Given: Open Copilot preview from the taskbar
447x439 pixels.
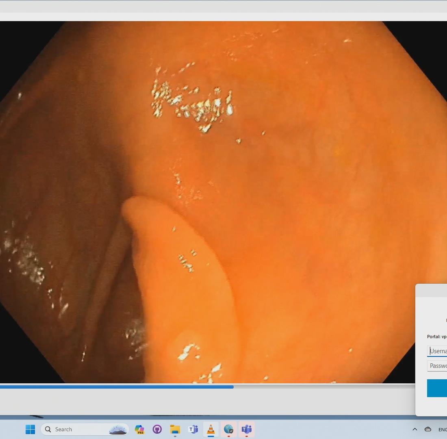Looking at the screenshot, I should coord(139,429).
